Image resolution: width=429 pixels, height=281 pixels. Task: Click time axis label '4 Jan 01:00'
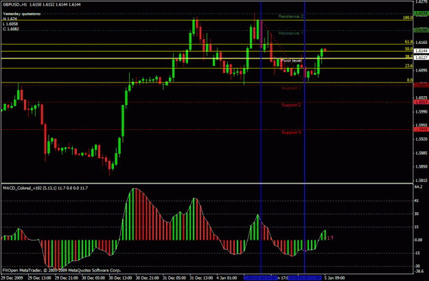click(227, 278)
